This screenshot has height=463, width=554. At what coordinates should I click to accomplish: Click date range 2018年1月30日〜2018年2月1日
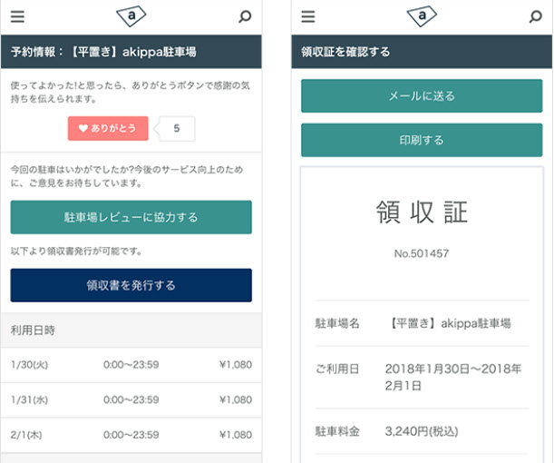(x=453, y=377)
